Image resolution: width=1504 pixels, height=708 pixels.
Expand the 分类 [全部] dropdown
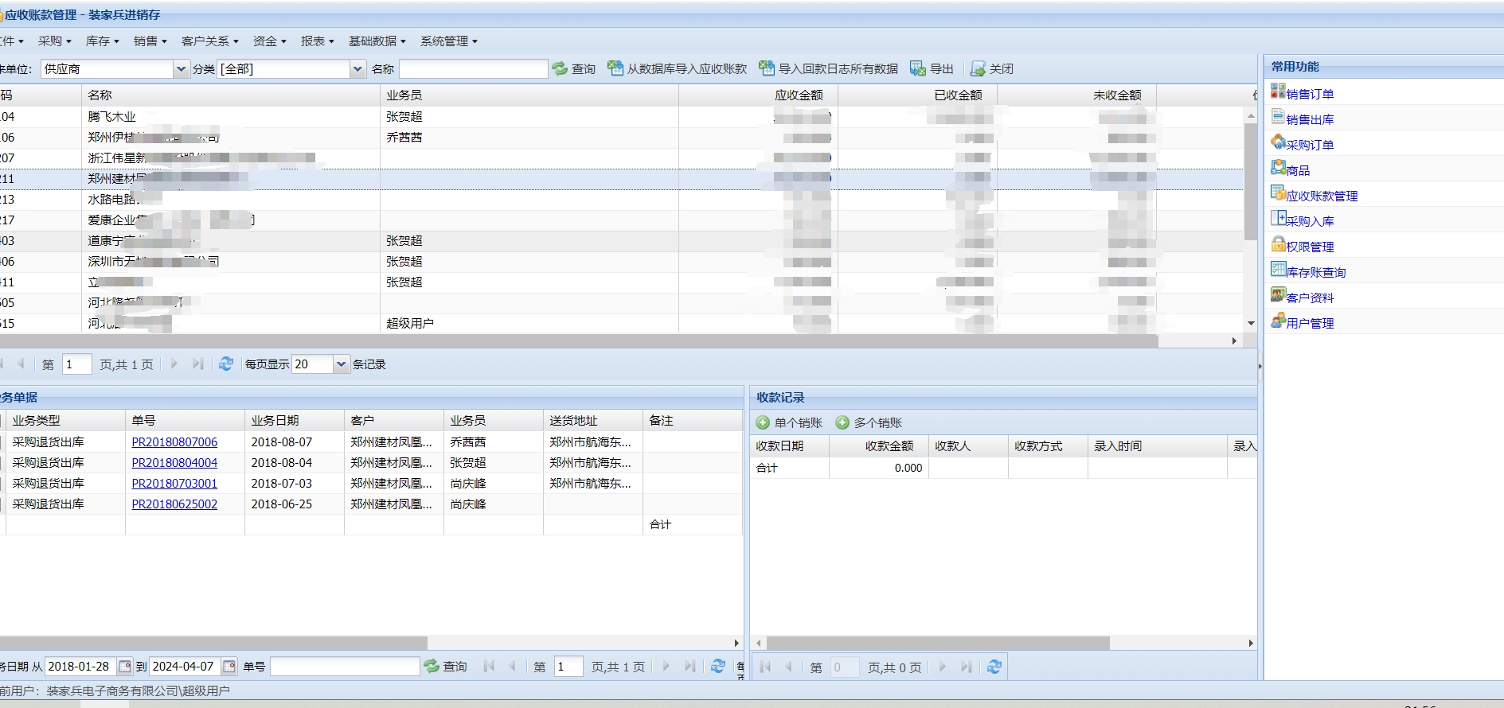(357, 69)
